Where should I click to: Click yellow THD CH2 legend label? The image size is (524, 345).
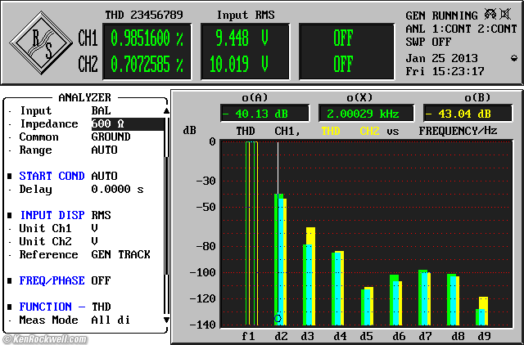pos(350,131)
